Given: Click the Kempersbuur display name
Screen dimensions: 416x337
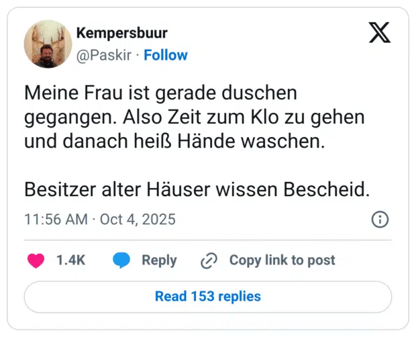Looking at the screenshot, I should click(122, 34).
